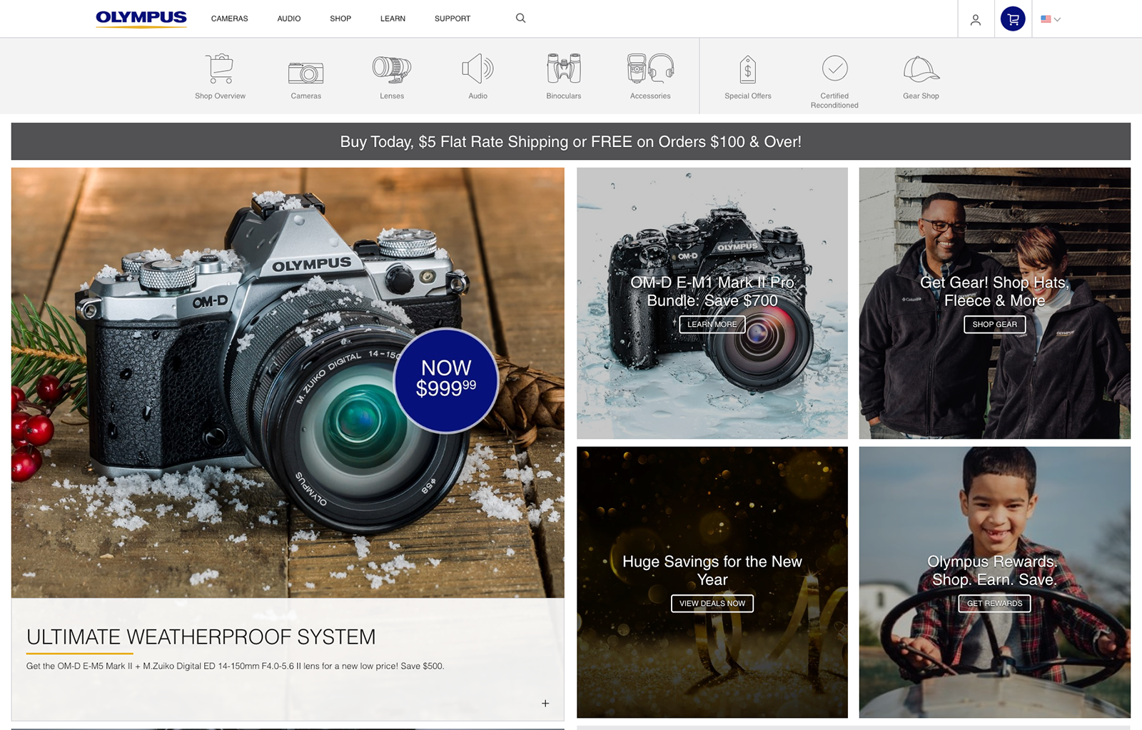The height and width of the screenshot is (730, 1142).
Task: Select the Gear Shop cap icon
Action: (921, 69)
